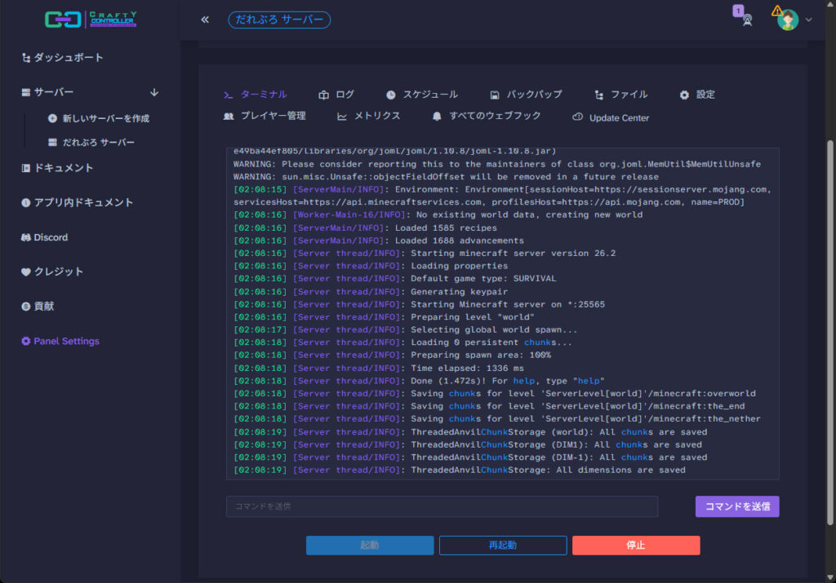Click the Crafty Controller logo
The image size is (836, 583).
pyautogui.click(x=91, y=20)
